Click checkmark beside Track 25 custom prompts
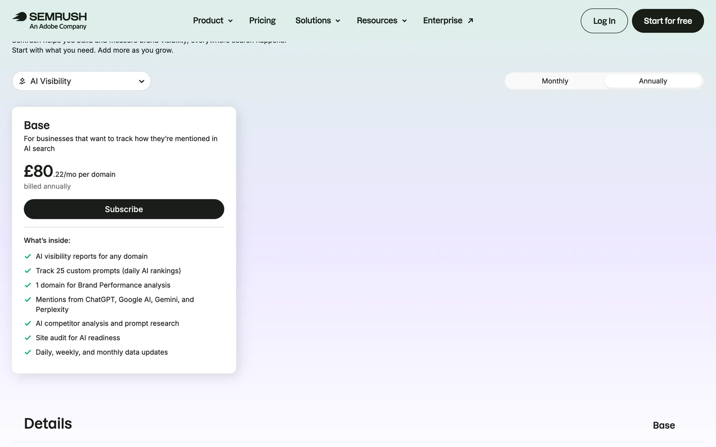This screenshot has height=447, width=716. coord(28,271)
